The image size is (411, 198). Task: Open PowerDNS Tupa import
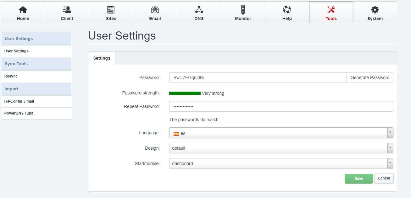[x=36, y=113]
